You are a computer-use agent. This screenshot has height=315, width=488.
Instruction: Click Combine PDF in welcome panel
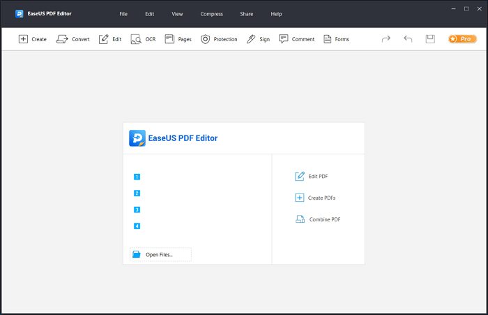(318, 219)
